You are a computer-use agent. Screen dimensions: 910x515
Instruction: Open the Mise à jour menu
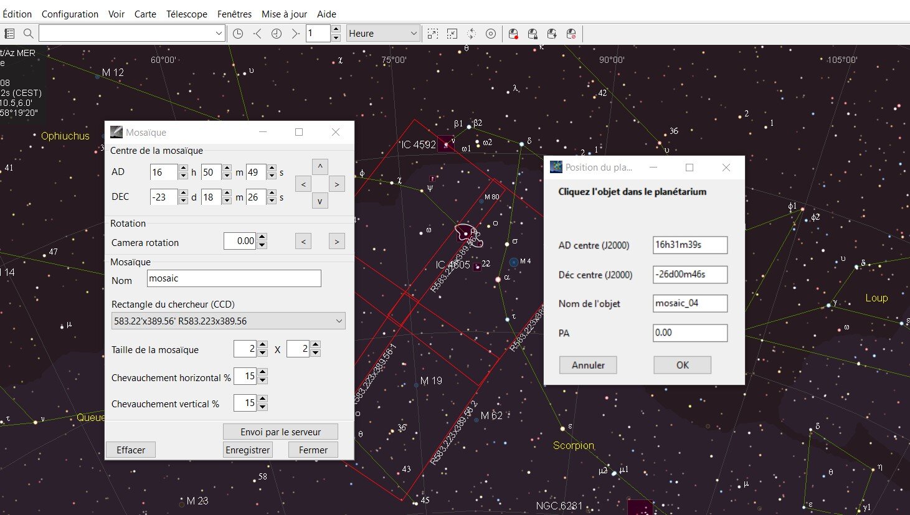(284, 14)
